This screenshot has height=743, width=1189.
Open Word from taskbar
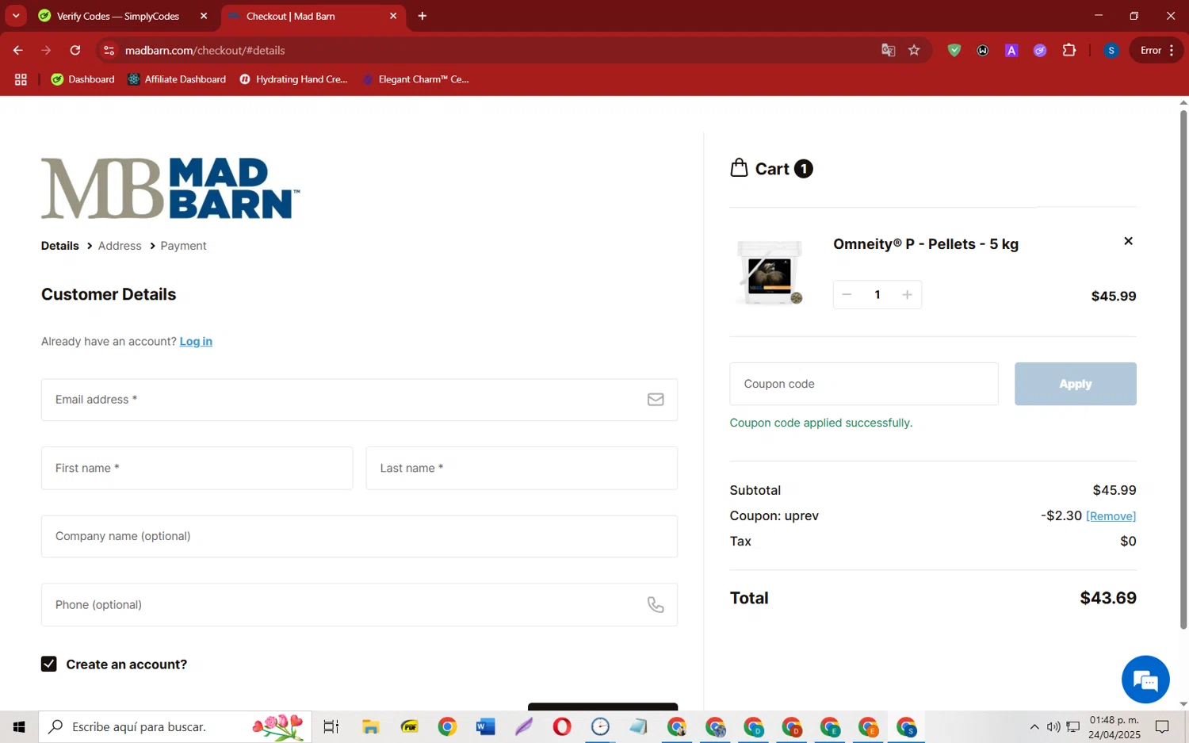(x=485, y=726)
